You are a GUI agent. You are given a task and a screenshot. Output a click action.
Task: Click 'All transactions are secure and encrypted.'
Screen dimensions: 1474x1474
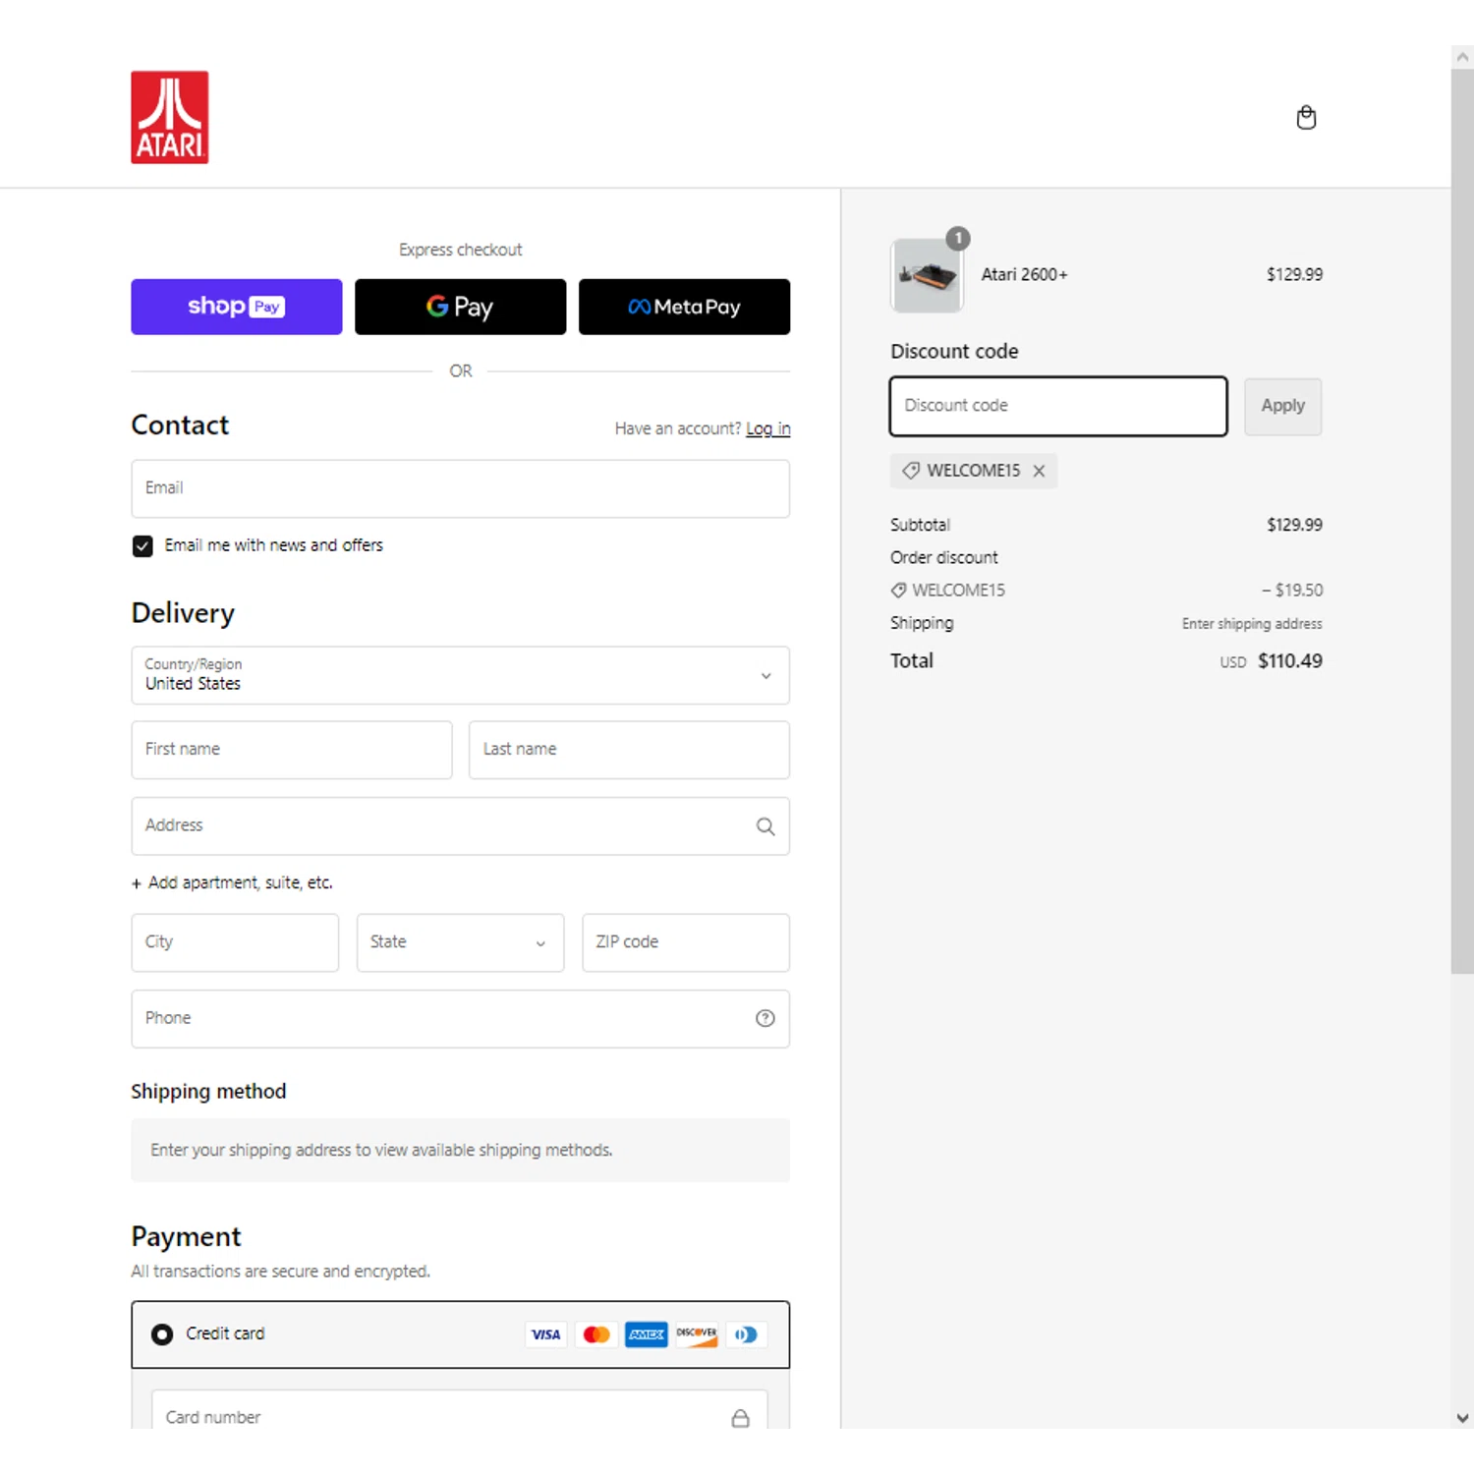[x=280, y=1271]
